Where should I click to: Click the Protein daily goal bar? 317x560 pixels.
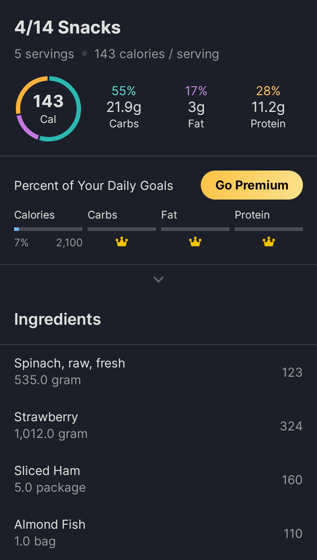click(268, 229)
